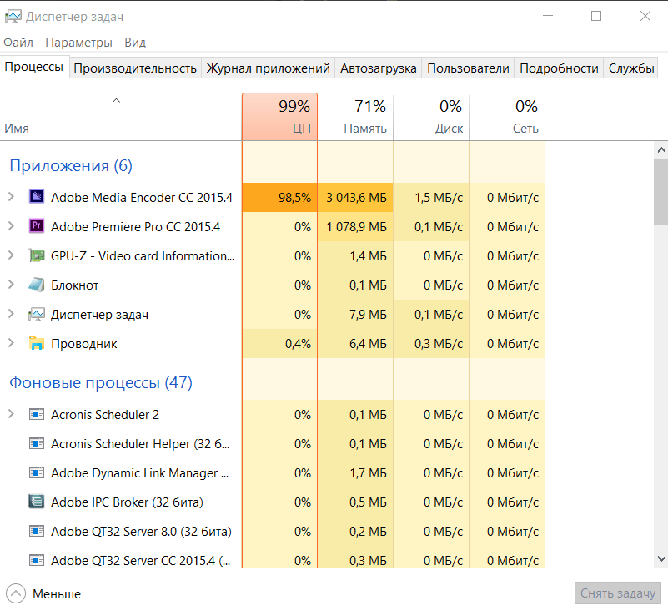Select the Adobe QT32 Server 8.0 name
668x616 pixels.
(141, 532)
